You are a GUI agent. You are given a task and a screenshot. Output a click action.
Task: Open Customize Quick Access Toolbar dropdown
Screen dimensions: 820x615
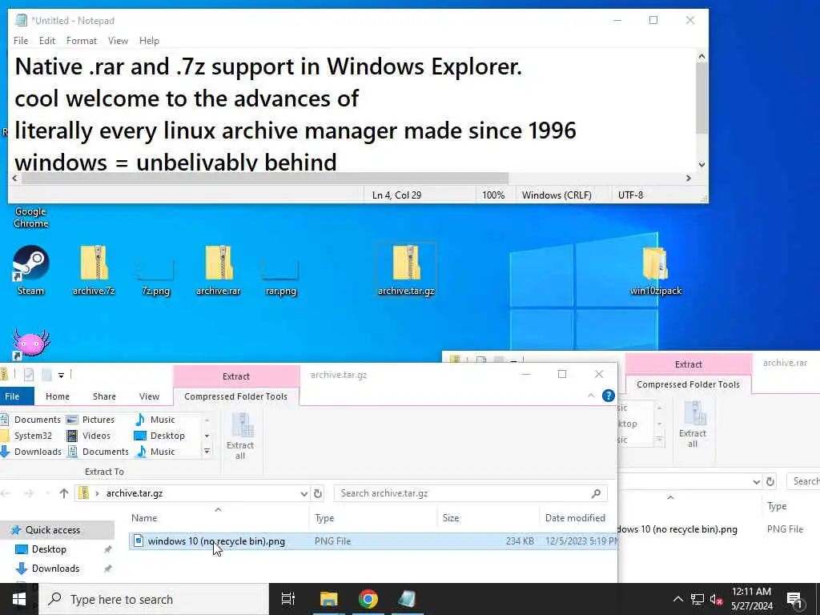61,375
